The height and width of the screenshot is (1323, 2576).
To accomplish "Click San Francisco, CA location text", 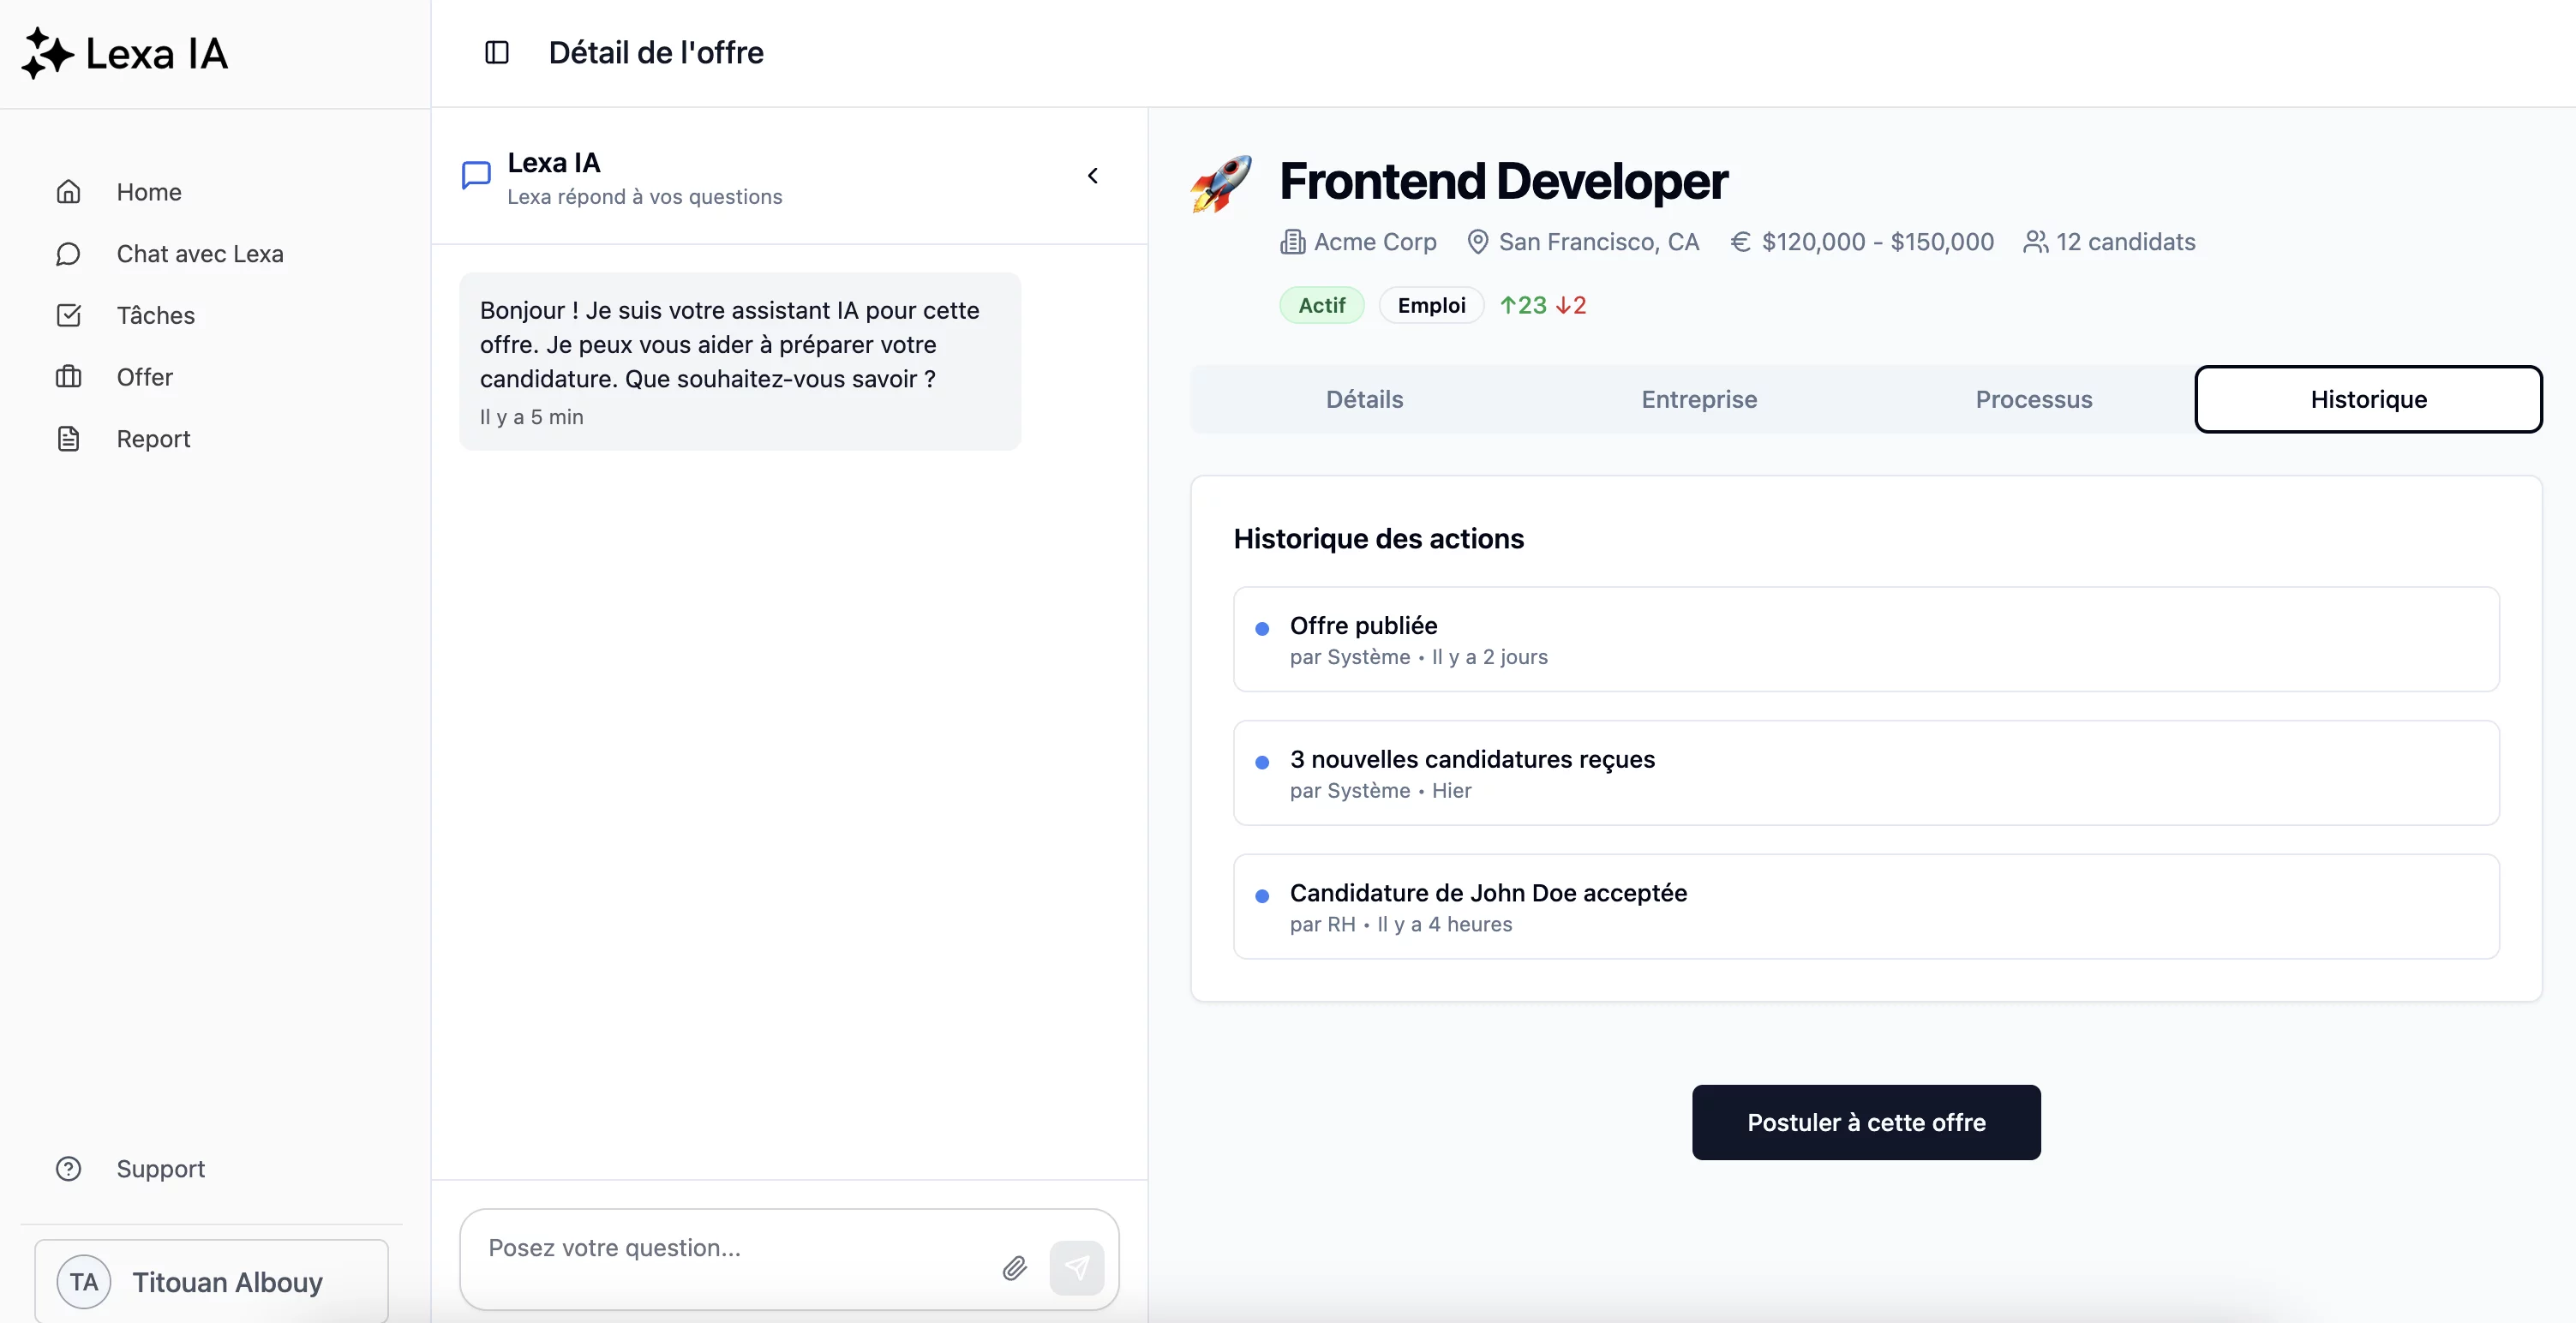I will (1598, 243).
